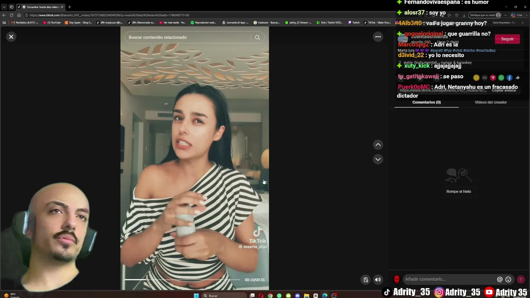Open more share options arrow icon
530x298 pixels.
(x=518, y=78)
